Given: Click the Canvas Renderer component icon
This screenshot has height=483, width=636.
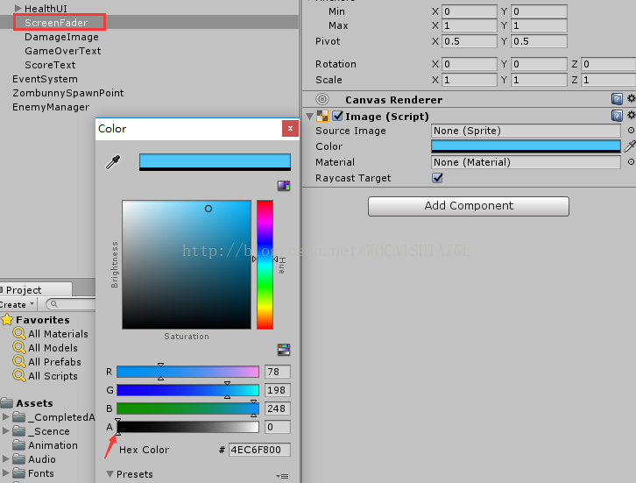Looking at the screenshot, I should coord(322,99).
